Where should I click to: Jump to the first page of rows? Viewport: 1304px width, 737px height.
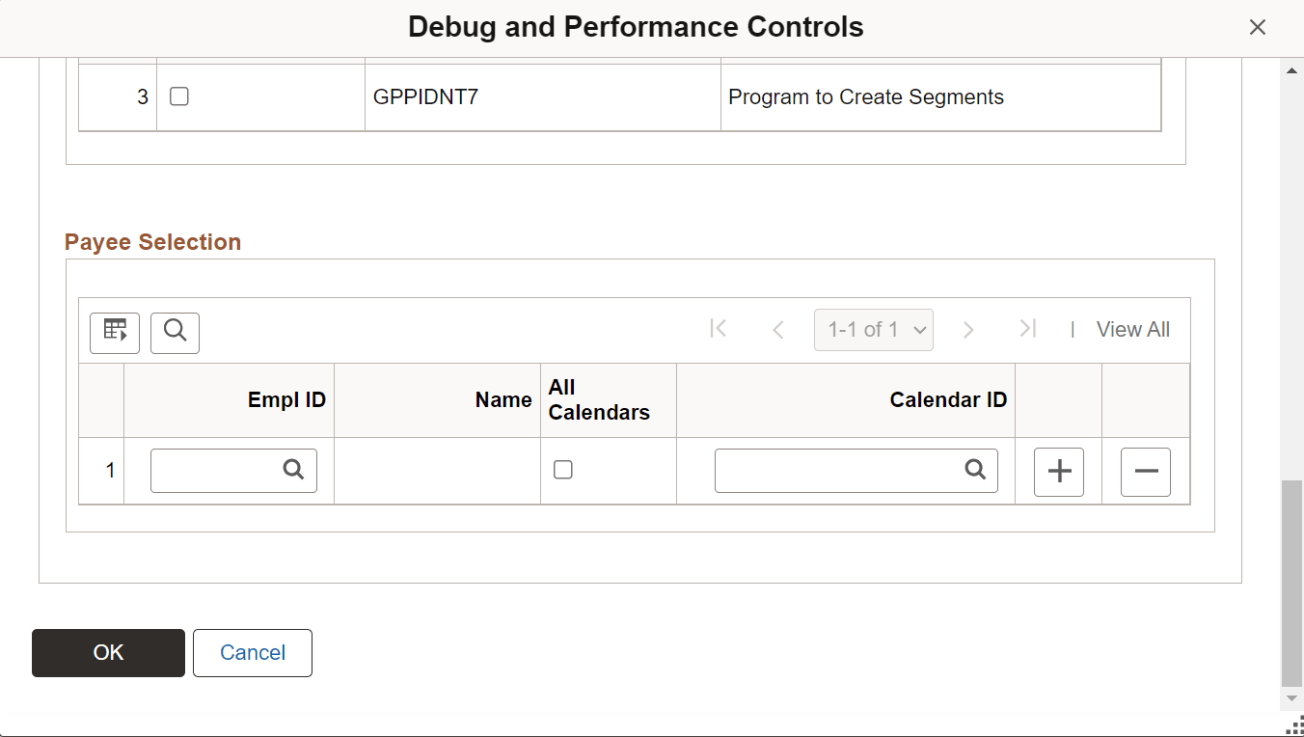tap(718, 329)
